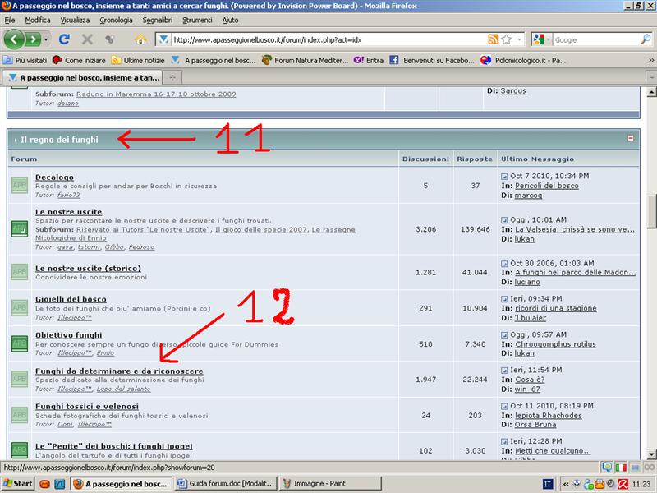The width and height of the screenshot is (657, 493).
Task: Open the Strumenti menu
Action: tap(197, 19)
